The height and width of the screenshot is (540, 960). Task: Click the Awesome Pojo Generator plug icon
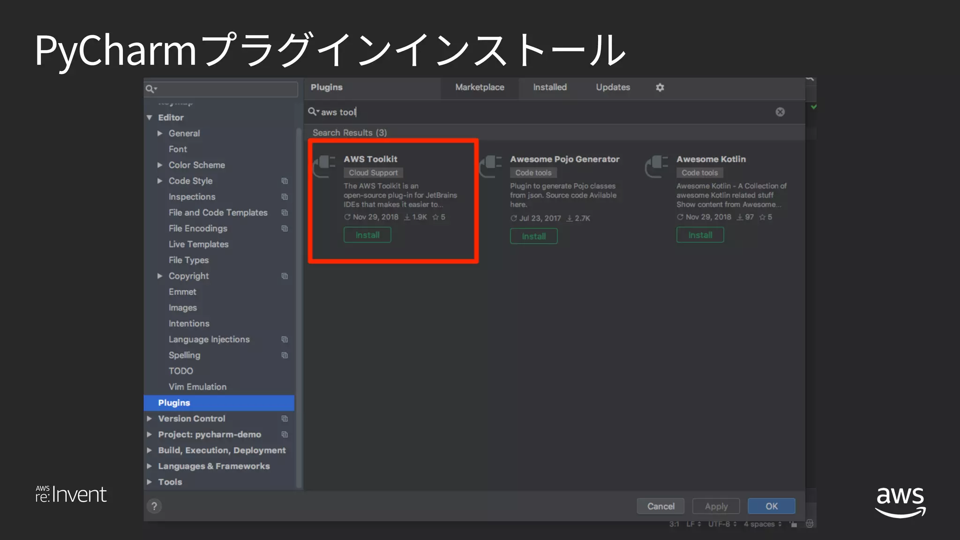(x=491, y=166)
